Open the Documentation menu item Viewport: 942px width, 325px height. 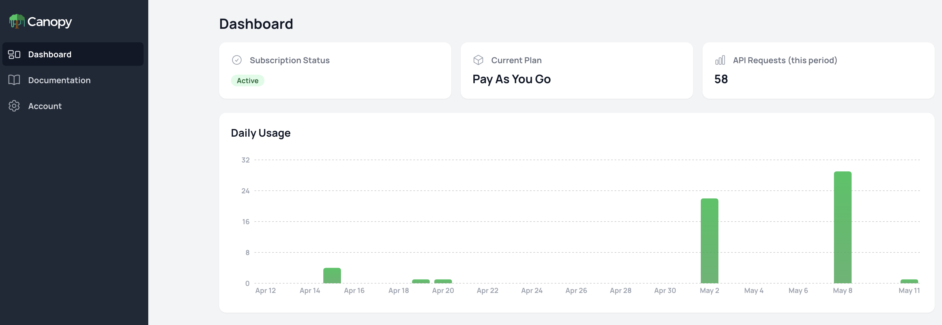tap(73, 80)
